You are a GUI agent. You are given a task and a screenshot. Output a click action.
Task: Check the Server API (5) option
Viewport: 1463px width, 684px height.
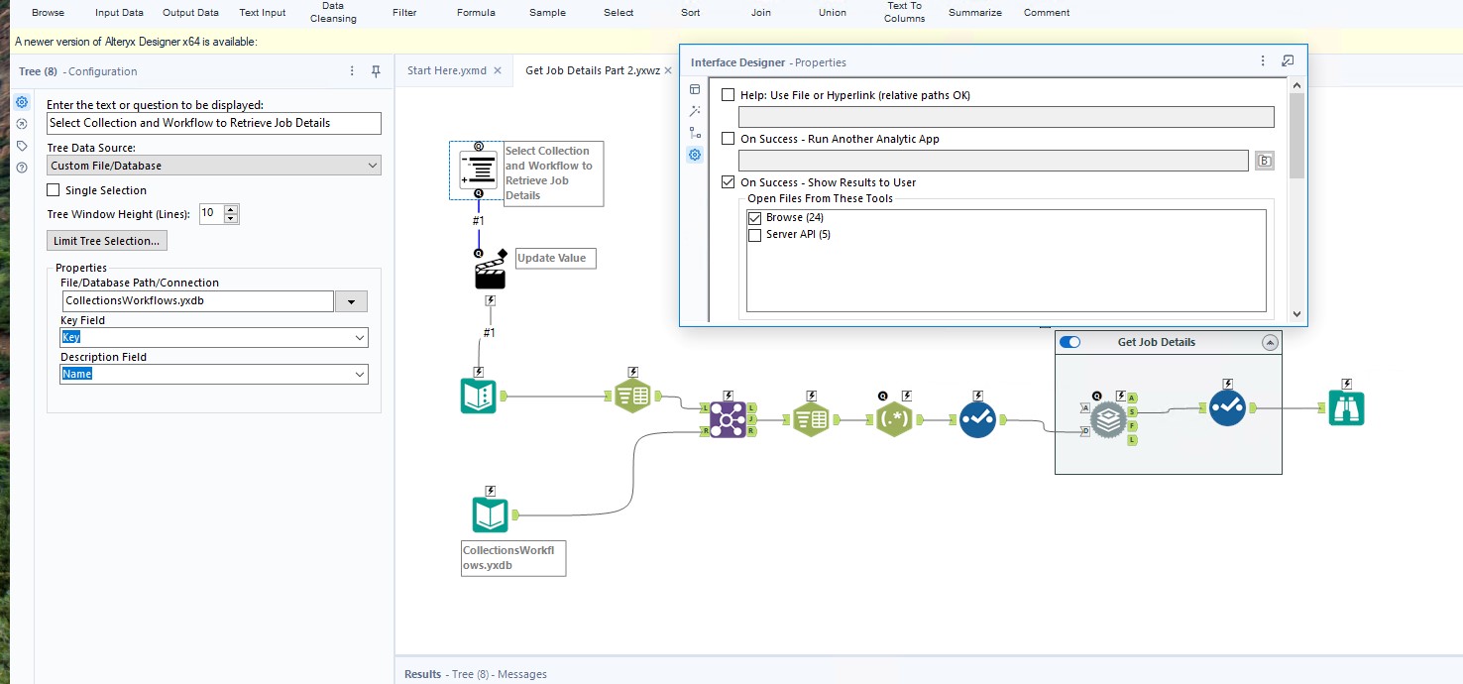coord(754,234)
